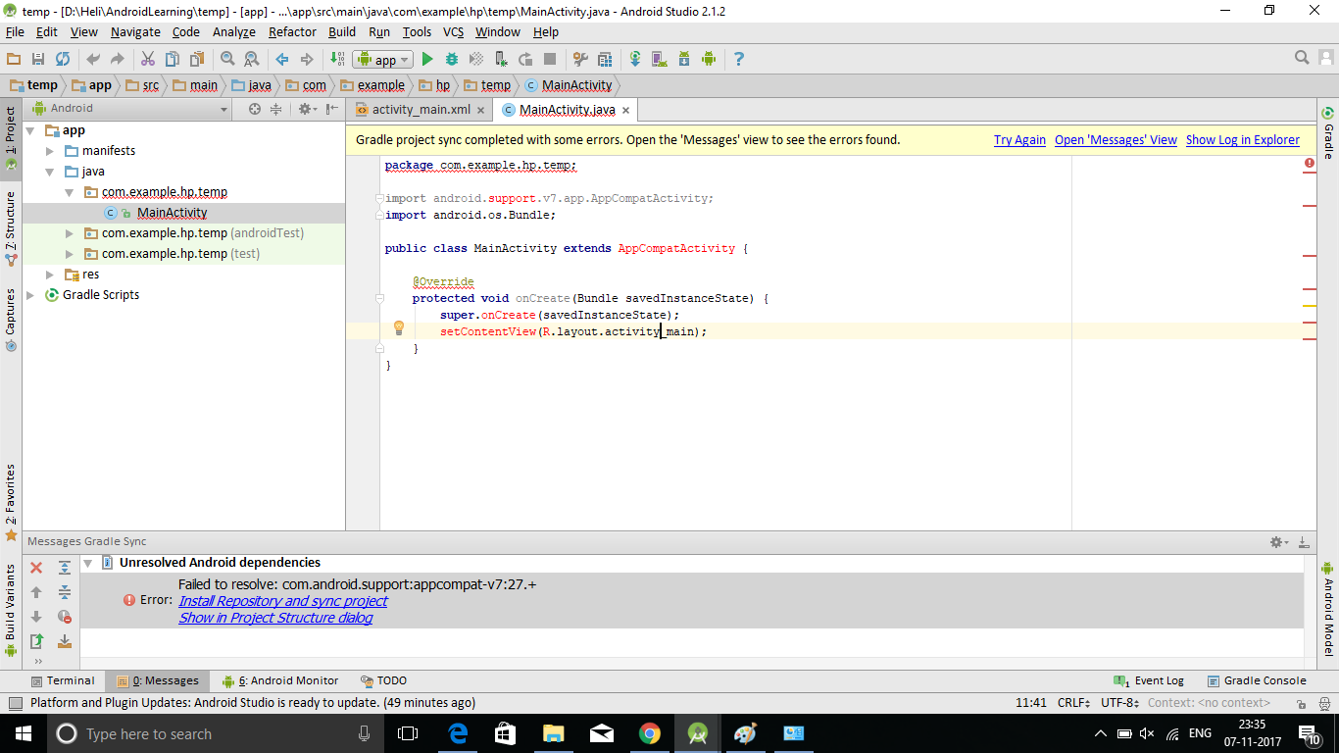Screen dimensions: 1339x753
Task: Expand the res folder node
Action: pyautogui.click(x=50, y=275)
